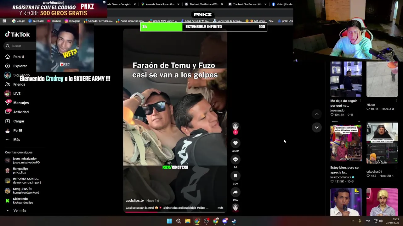
Task: Open the YouTube bookmark
Action: click(54, 21)
